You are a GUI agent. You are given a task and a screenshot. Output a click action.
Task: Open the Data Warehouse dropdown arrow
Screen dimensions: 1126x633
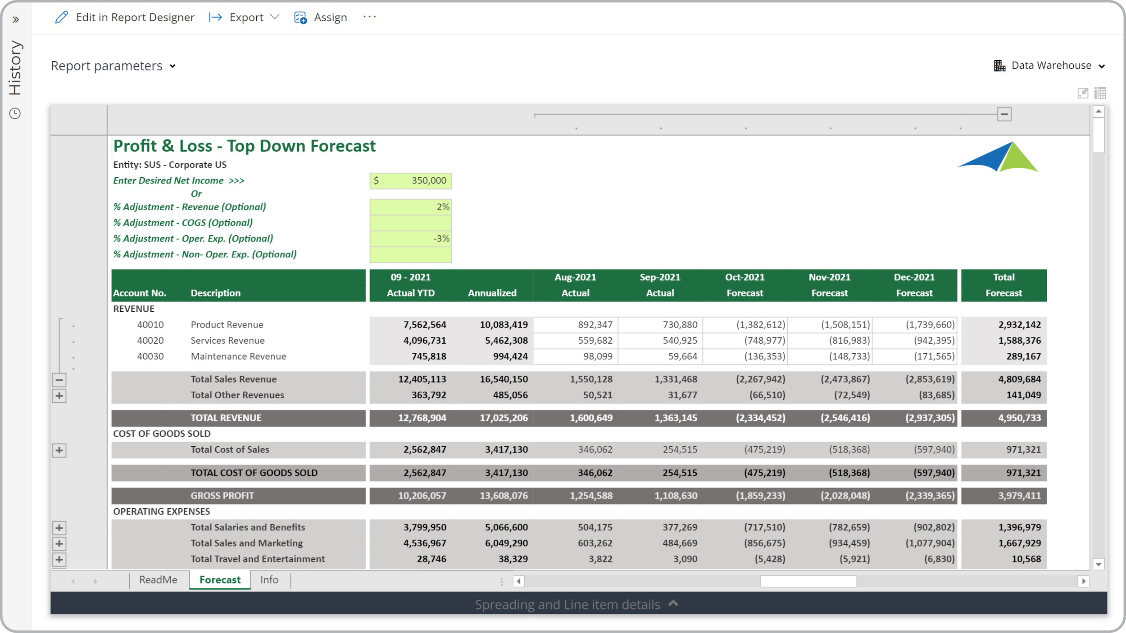click(1102, 66)
